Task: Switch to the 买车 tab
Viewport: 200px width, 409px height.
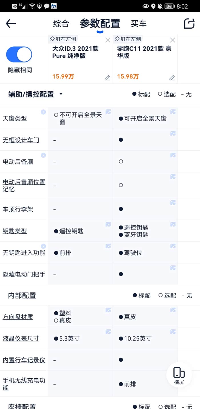Action: [139, 23]
